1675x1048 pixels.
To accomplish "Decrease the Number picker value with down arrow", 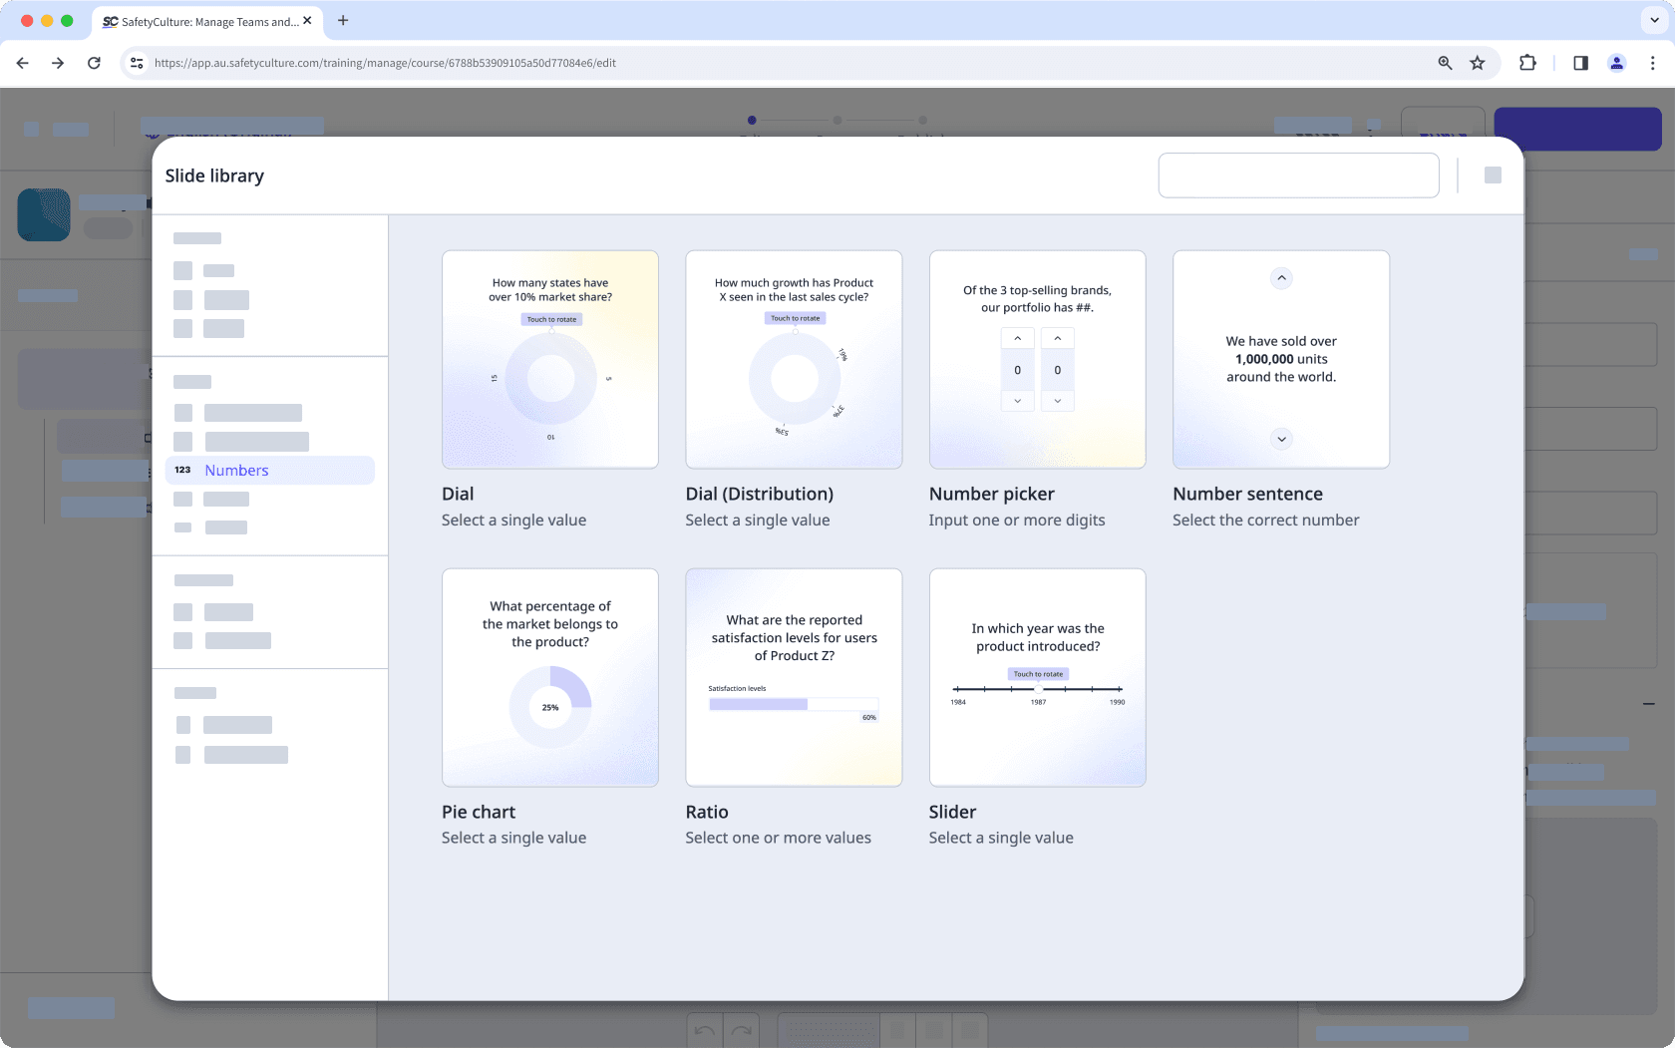I will click(1017, 400).
